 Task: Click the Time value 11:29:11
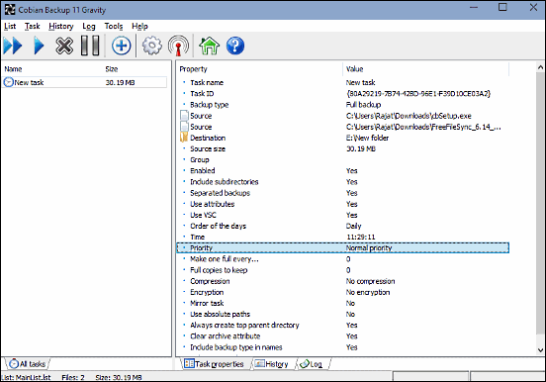coord(361,237)
